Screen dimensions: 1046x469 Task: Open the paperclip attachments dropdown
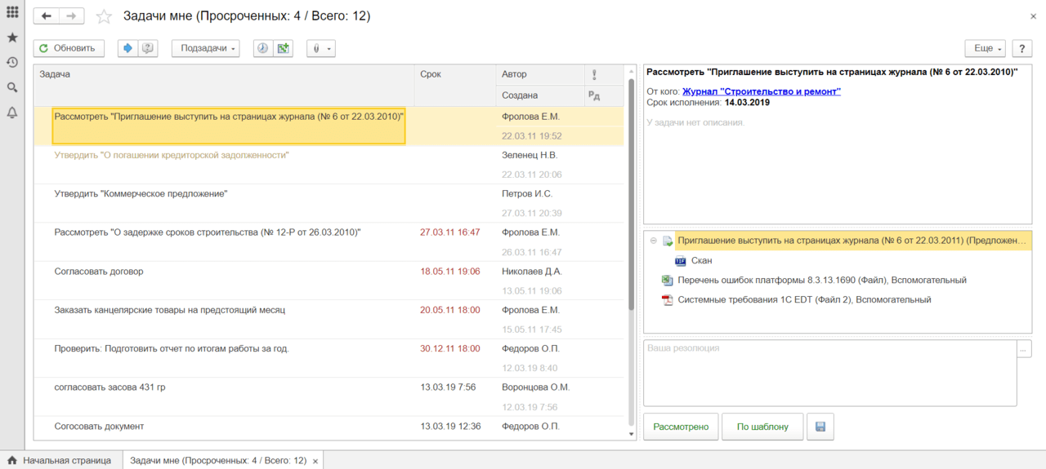pyautogui.click(x=320, y=49)
